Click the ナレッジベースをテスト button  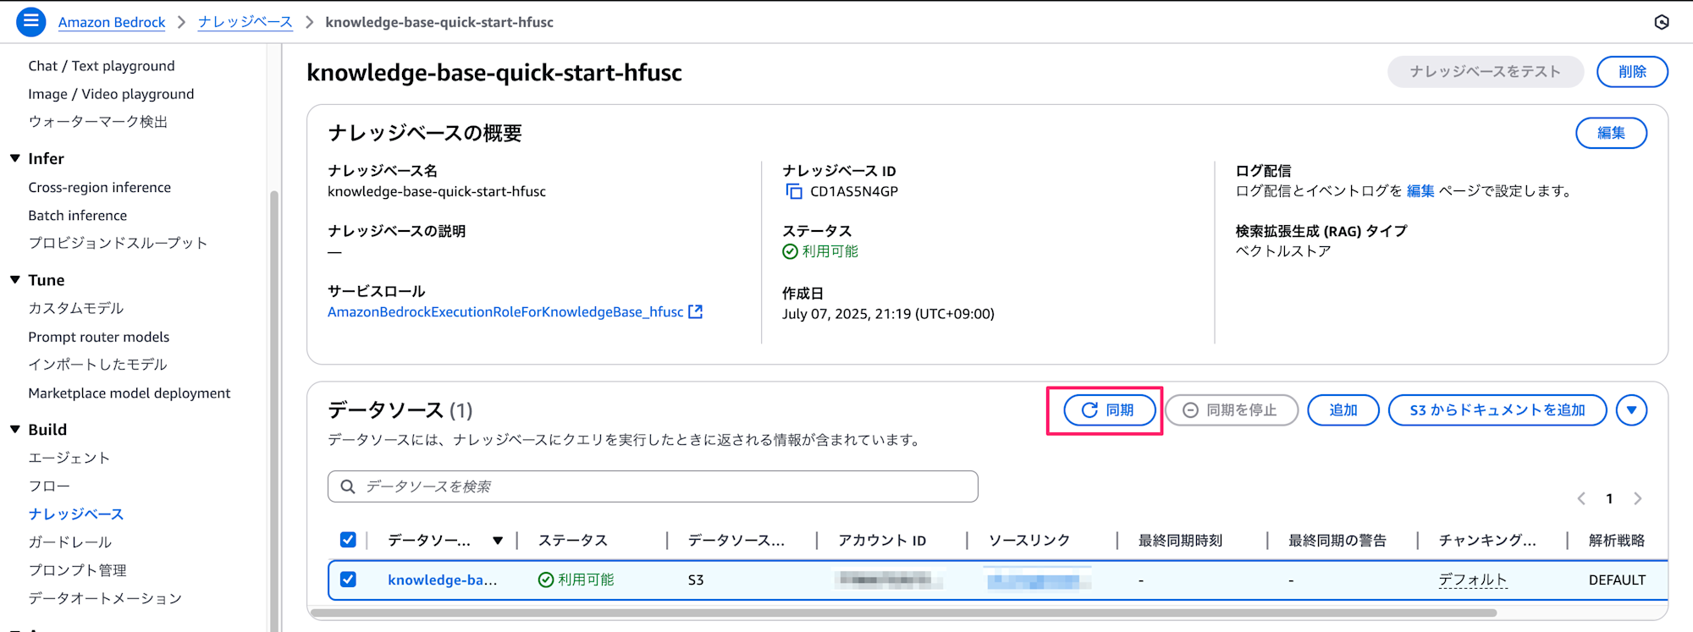[1486, 72]
